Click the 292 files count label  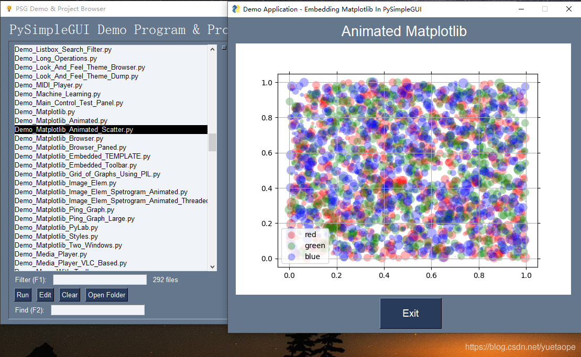(x=165, y=280)
